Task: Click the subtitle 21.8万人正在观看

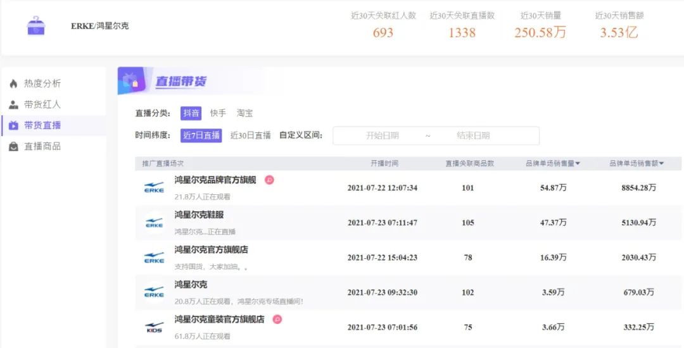Action: click(203, 197)
